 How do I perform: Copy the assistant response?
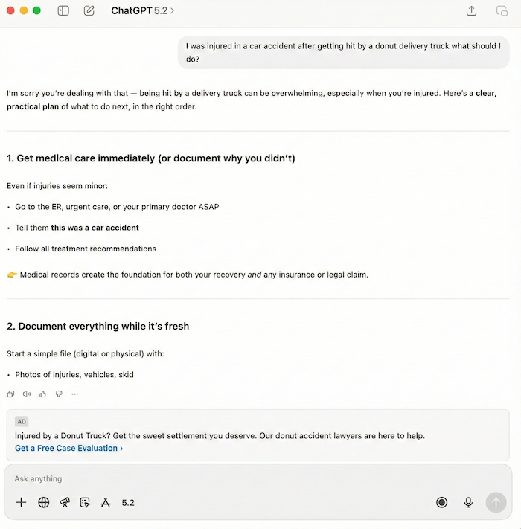tap(10, 394)
